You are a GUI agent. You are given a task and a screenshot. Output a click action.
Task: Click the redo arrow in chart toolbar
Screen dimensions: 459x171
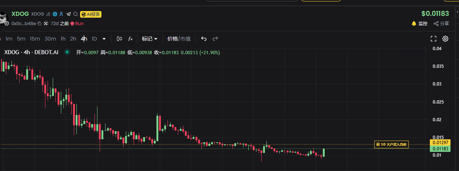pyautogui.click(x=215, y=39)
